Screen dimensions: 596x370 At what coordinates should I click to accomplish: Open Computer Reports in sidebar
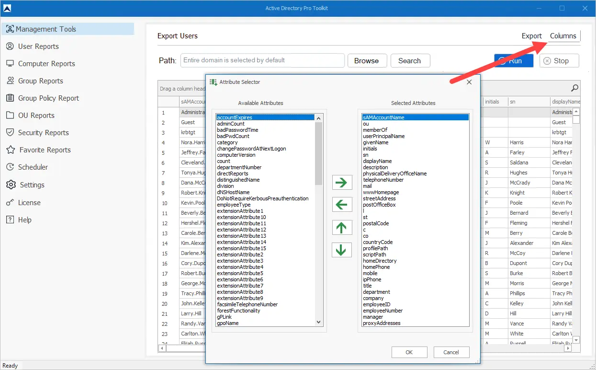[x=46, y=64]
